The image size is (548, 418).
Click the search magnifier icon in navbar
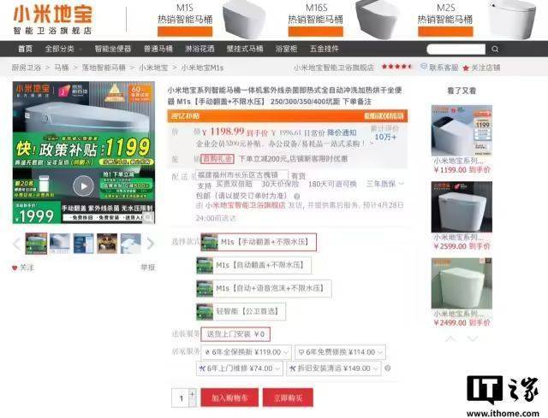click(x=495, y=49)
